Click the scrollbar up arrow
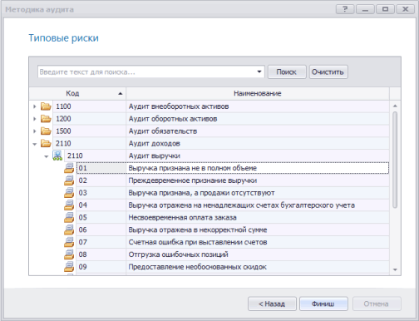The height and width of the screenshot is (321, 419). tap(395, 106)
